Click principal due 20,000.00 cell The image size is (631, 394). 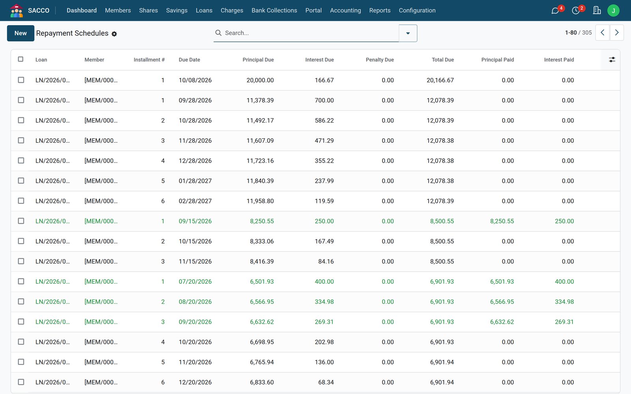[x=260, y=80]
